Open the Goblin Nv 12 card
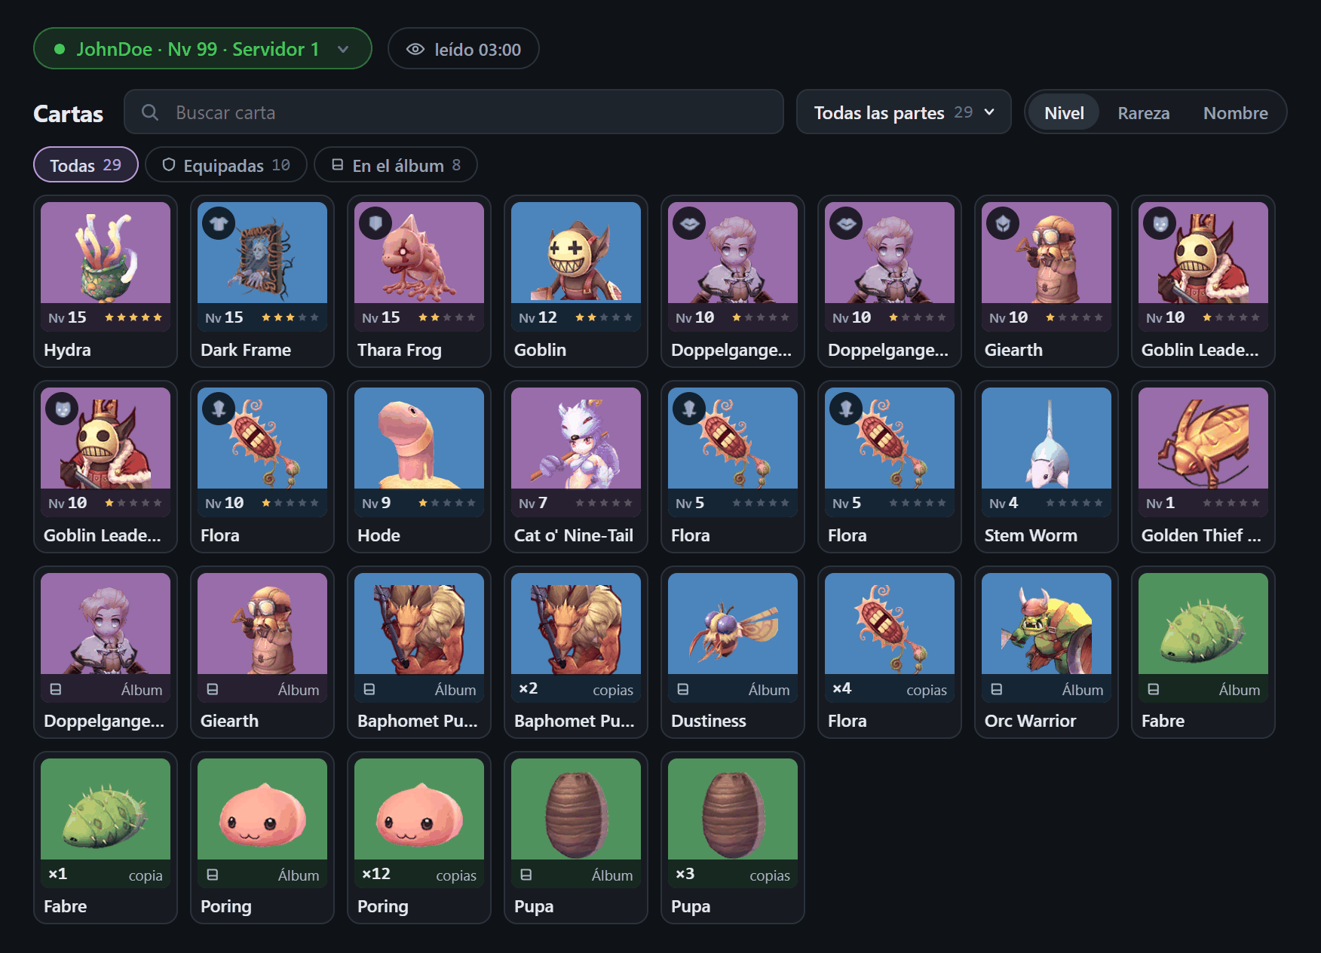Screen dimensions: 1321x953 pyautogui.click(x=576, y=281)
